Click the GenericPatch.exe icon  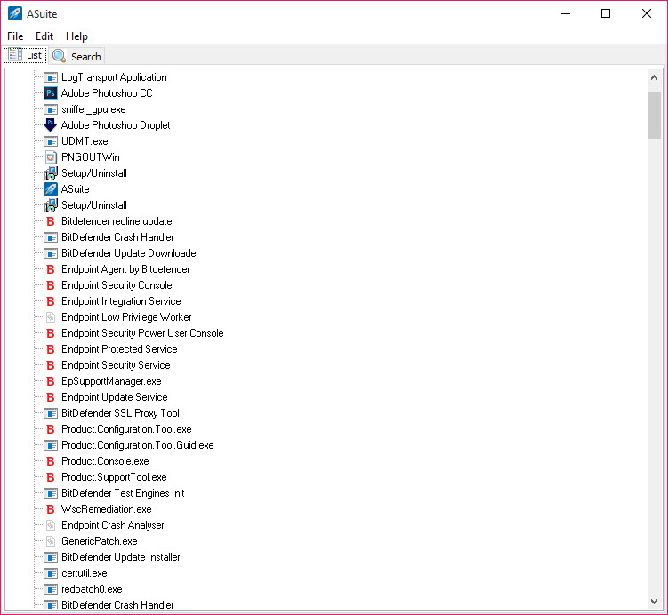(x=51, y=541)
